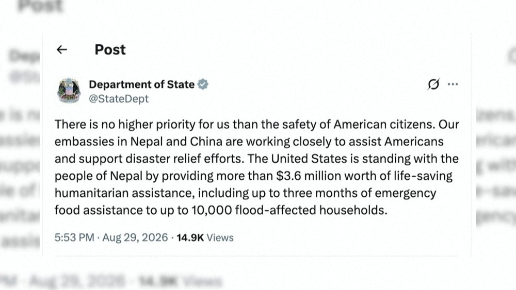
Task: Click the word Views after 14.9K
Action: click(220, 237)
